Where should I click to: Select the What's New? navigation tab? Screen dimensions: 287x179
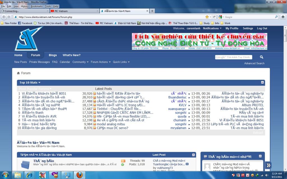71,55
